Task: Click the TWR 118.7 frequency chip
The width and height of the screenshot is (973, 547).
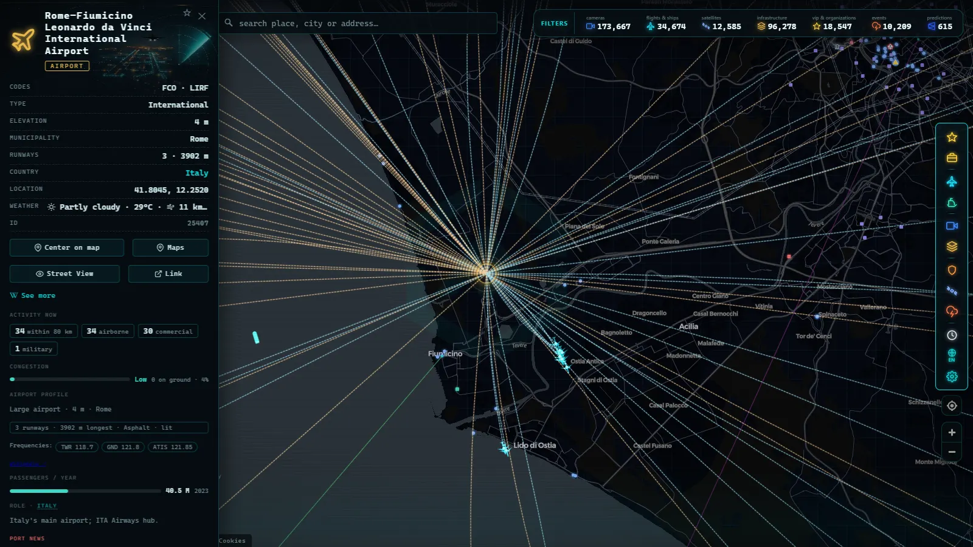Action: [x=77, y=447]
